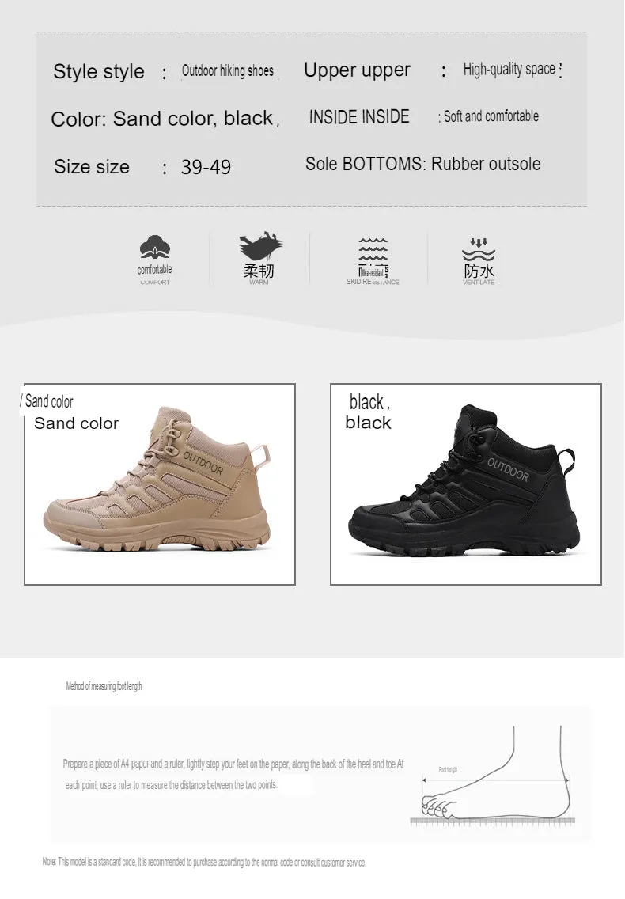
Task: Click the comfortable cotton icon
Action: 155,248
